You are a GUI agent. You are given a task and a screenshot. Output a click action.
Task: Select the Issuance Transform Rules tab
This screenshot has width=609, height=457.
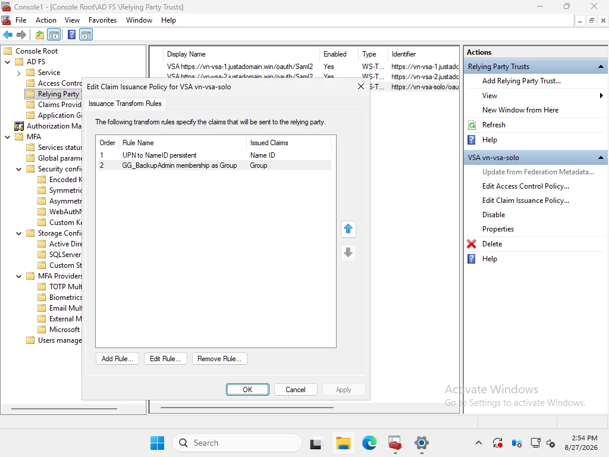click(125, 104)
